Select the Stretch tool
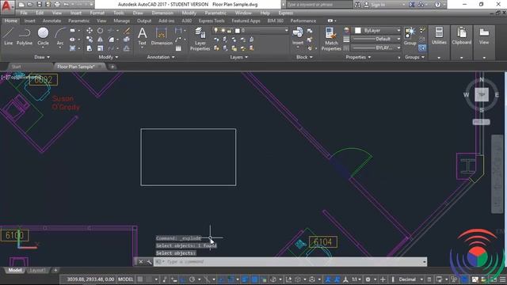507x285 pixels. pos(90,48)
